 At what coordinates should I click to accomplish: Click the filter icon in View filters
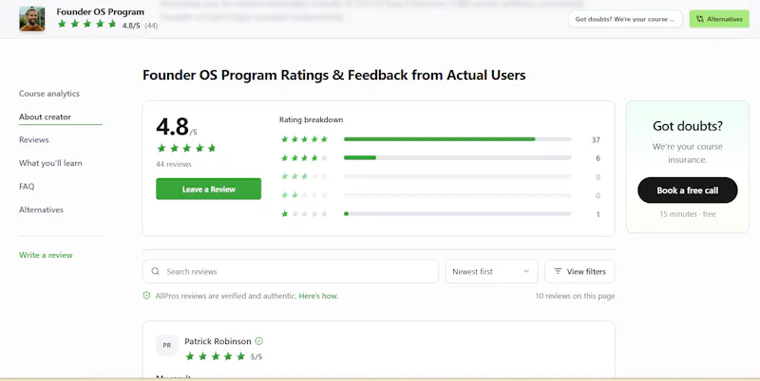pyautogui.click(x=558, y=271)
